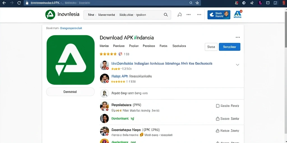Click the large green app icon

71,60
